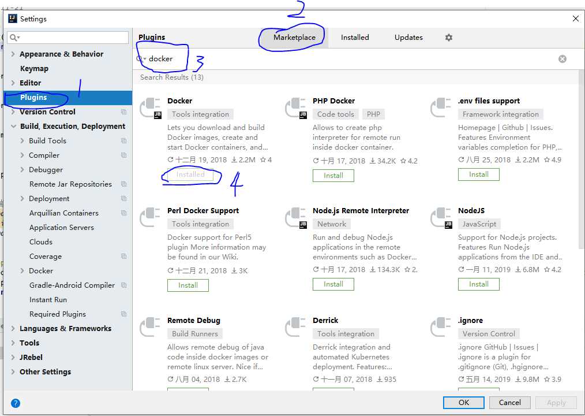Expand the Docker settings node
Image resolution: width=585 pixels, height=416 pixels.
(22, 270)
